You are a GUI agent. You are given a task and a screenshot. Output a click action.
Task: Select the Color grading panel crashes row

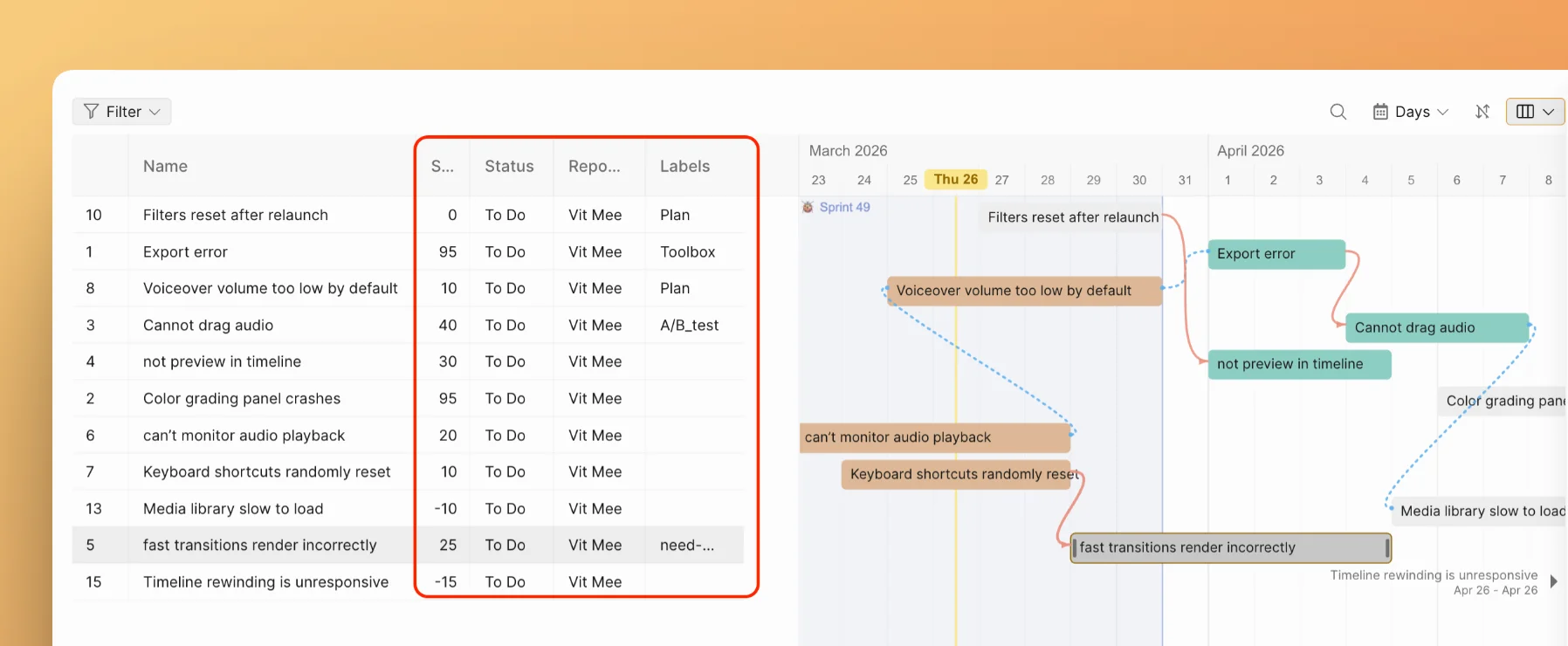(x=242, y=398)
